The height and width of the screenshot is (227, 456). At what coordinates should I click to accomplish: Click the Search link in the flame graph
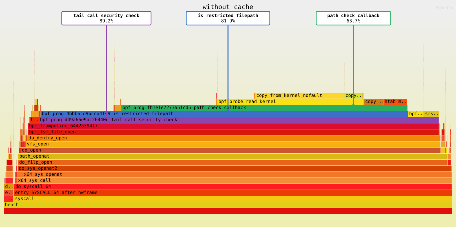[444, 8]
